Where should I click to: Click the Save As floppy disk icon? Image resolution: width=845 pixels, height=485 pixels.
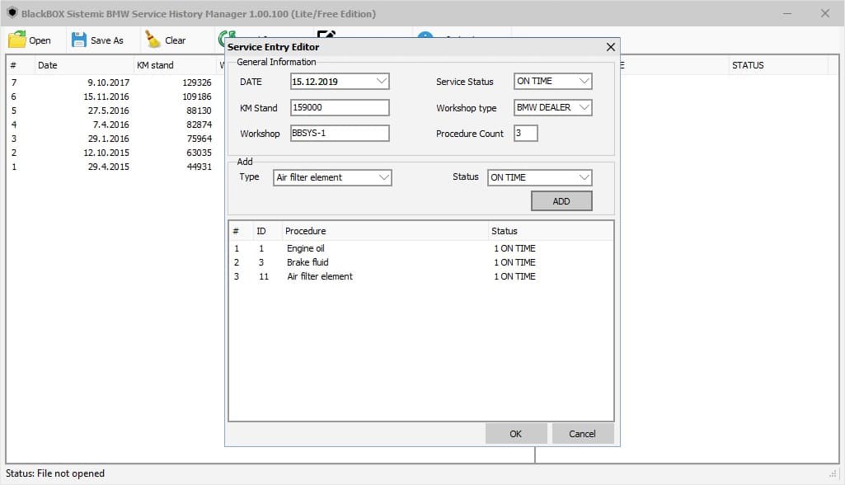pyautogui.click(x=79, y=40)
